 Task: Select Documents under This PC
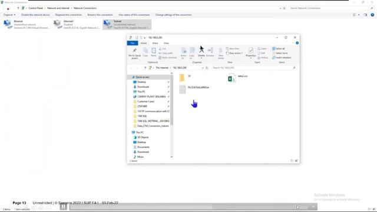[x=143, y=147]
